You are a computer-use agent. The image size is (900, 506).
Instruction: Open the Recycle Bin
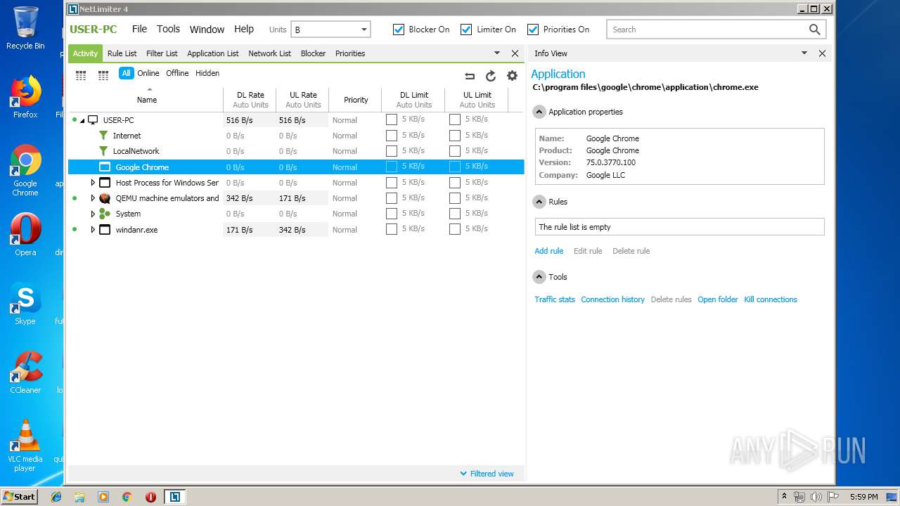tap(25, 28)
